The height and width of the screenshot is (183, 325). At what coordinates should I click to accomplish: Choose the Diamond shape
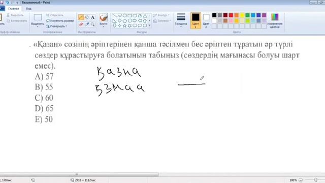click(x=120, y=20)
